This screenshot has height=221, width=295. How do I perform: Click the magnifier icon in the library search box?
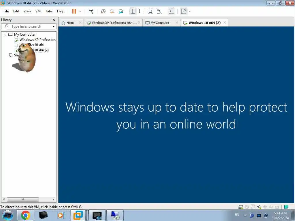click(x=6, y=26)
